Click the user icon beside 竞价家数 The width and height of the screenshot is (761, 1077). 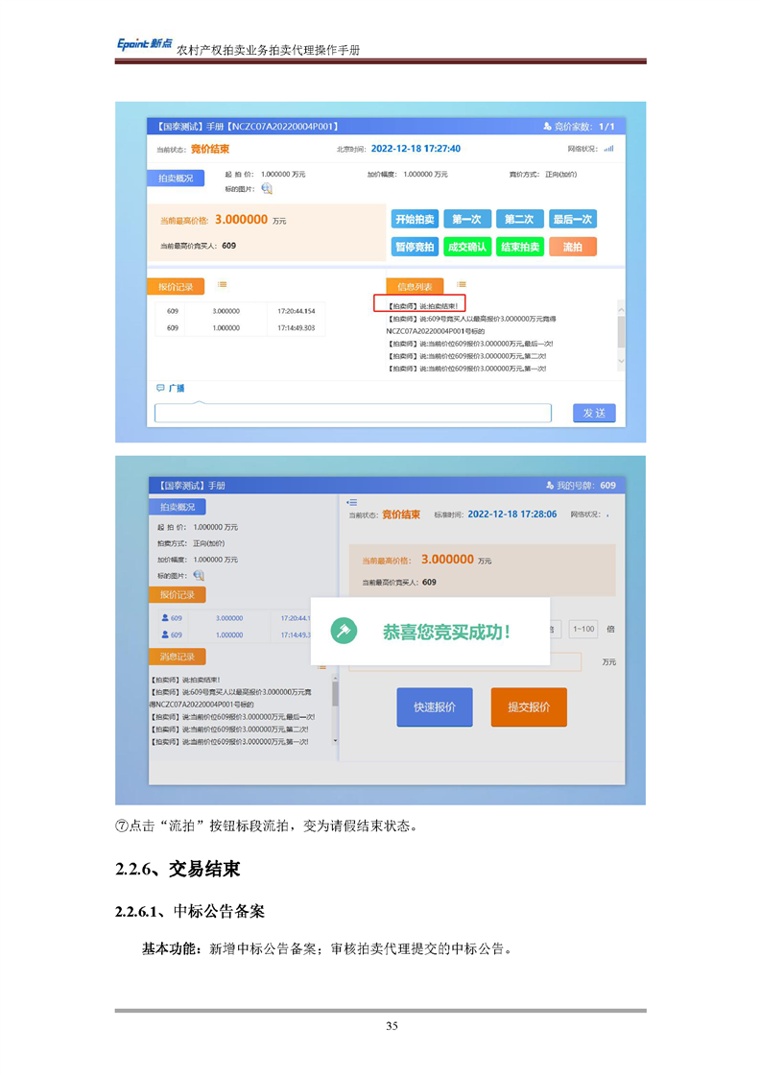(x=547, y=127)
